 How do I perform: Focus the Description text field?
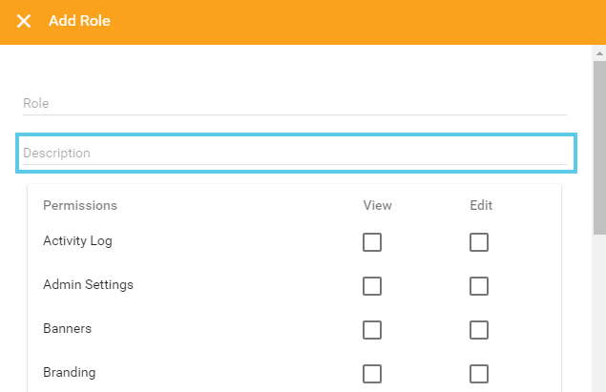(294, 153)
